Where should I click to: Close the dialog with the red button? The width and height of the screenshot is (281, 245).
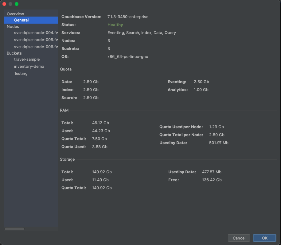pos(4,4)
